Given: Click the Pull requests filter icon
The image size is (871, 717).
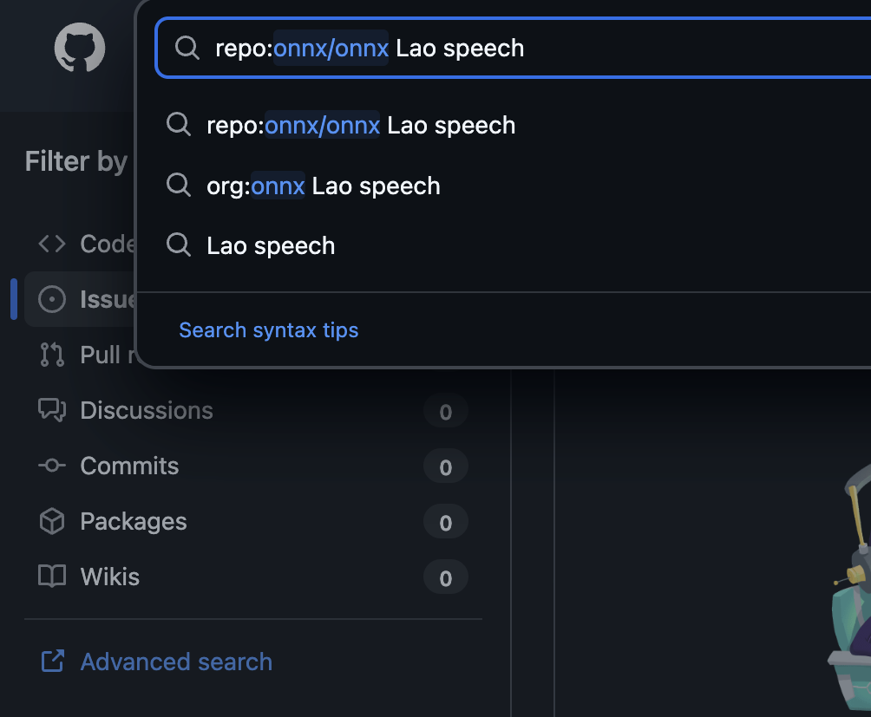Looking at the screenshot, I should point(52,355).
